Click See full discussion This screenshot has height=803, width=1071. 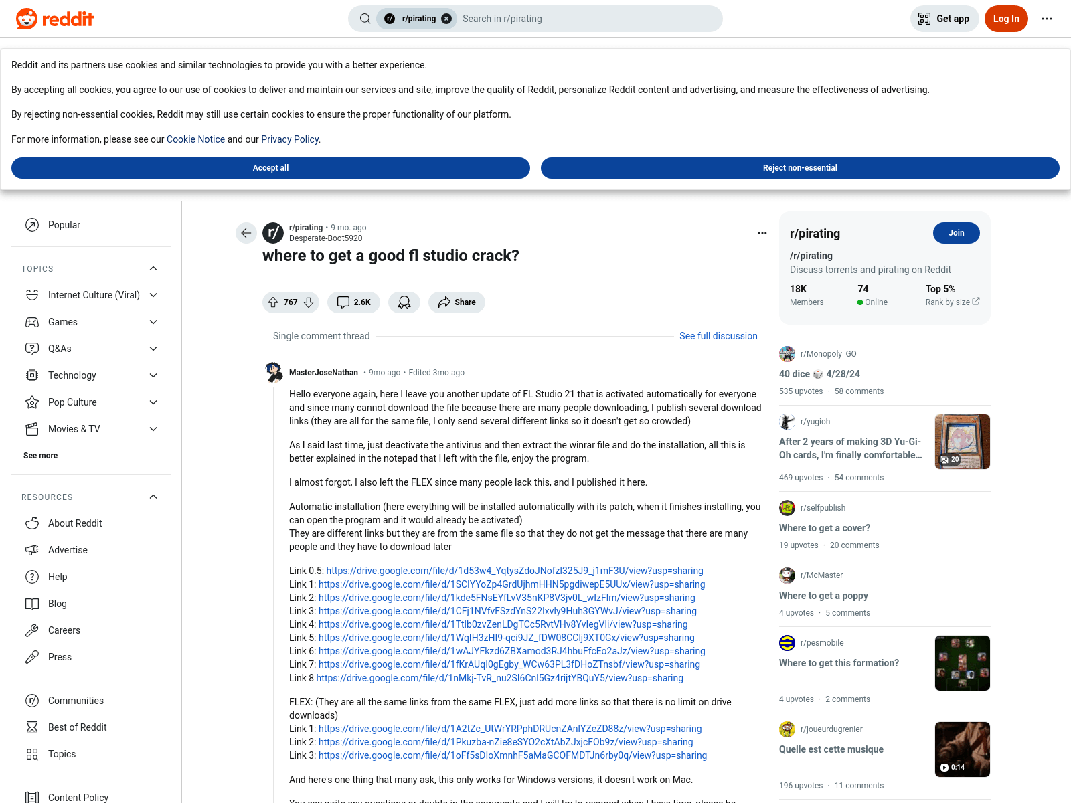pos(718,336)
